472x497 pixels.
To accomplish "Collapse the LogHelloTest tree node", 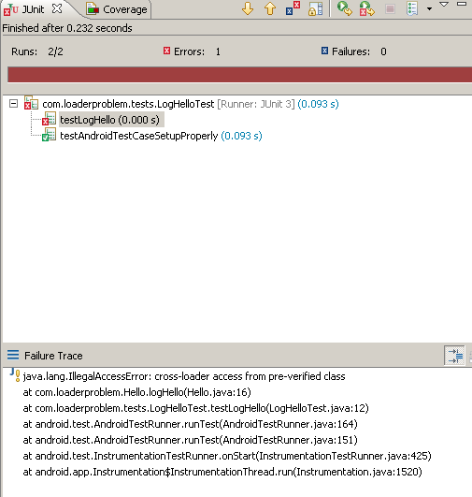I will (13, 104).
